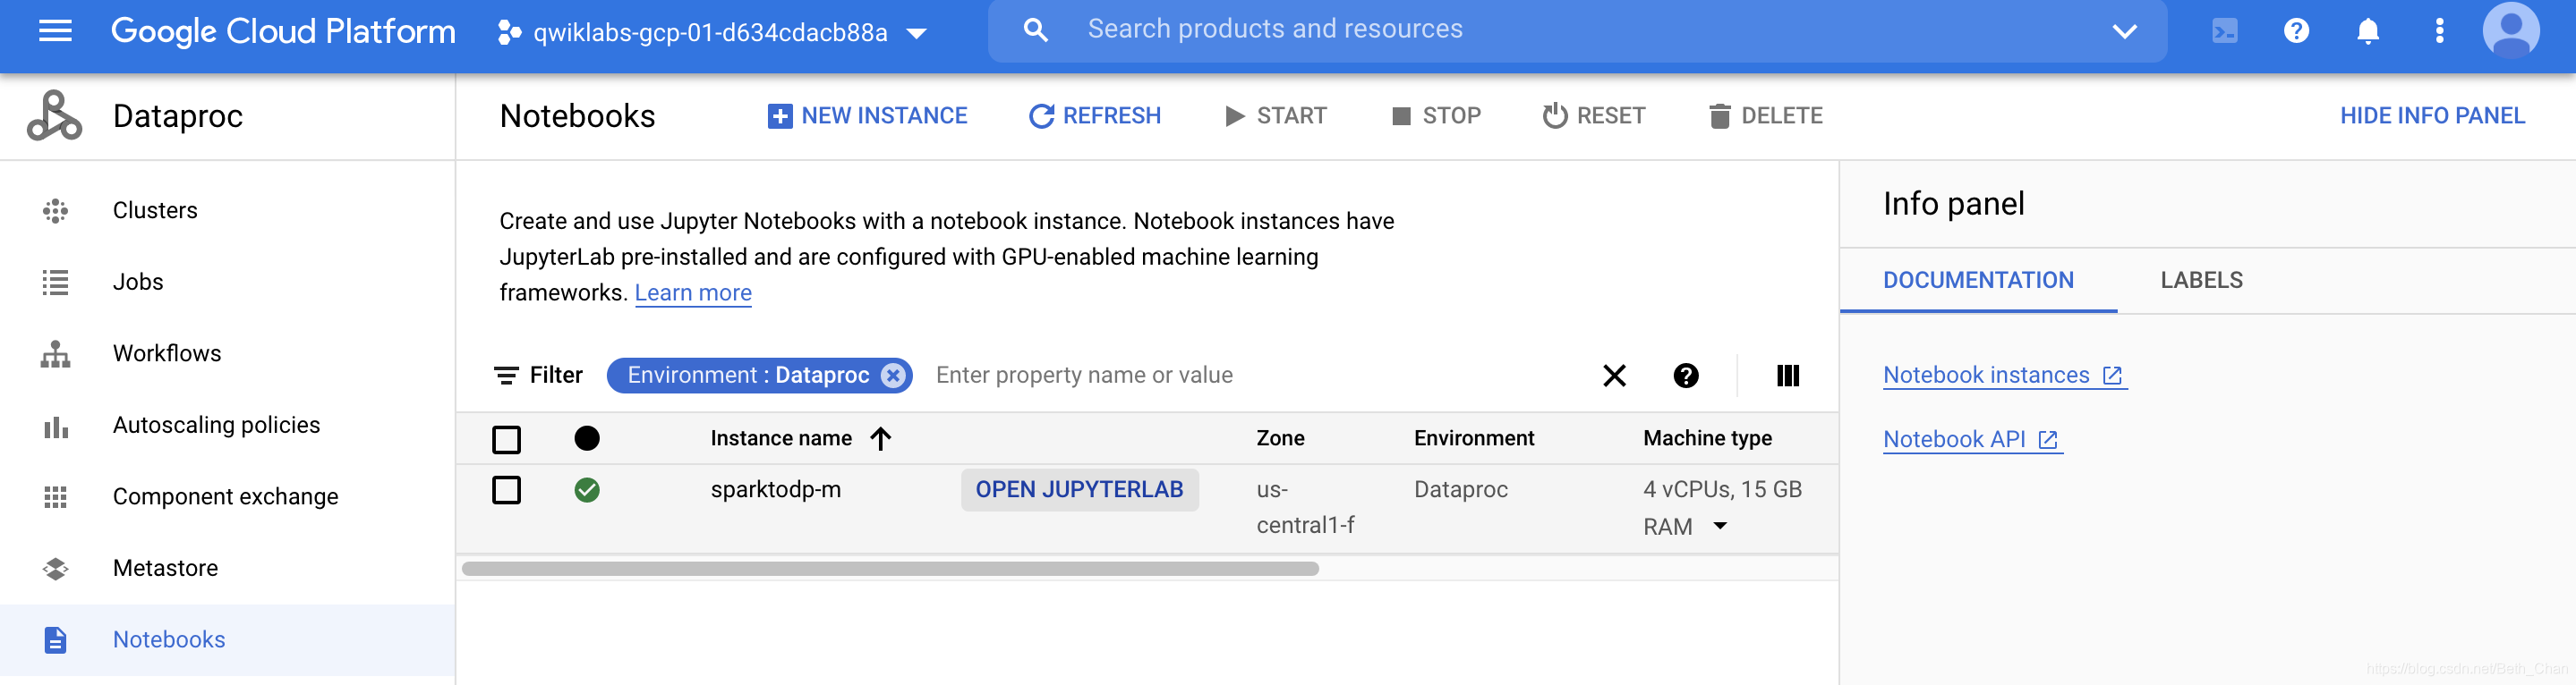Image resolution: width=2576 pixels, height=685 pixels.
Task: Click the DELETE button
Action: coord(1766,116)
